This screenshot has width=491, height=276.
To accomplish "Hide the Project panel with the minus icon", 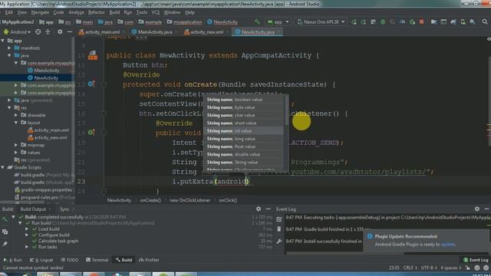I will [70, 32].
